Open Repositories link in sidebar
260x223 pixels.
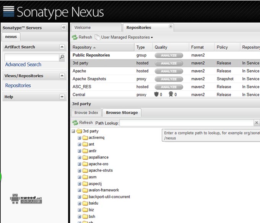tap(18, 86)
